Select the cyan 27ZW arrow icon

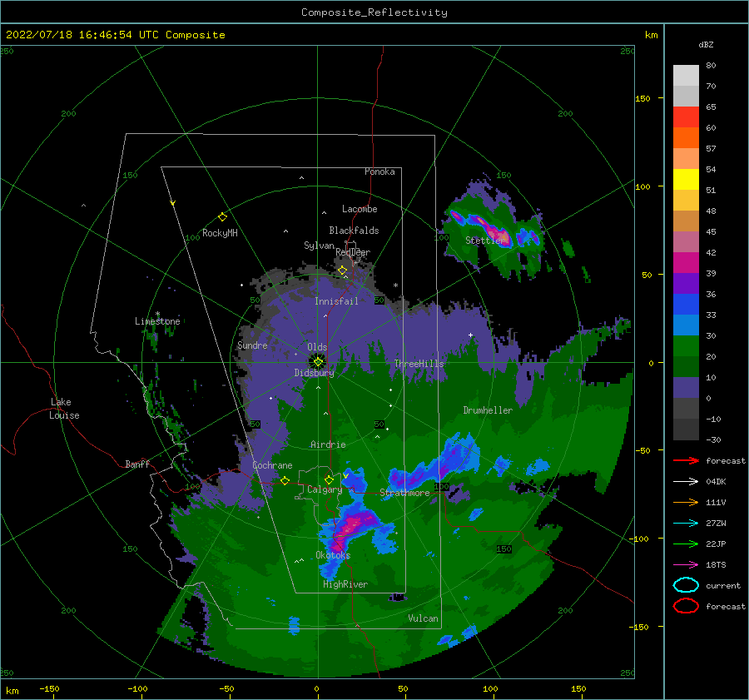(x=686, y=523)
